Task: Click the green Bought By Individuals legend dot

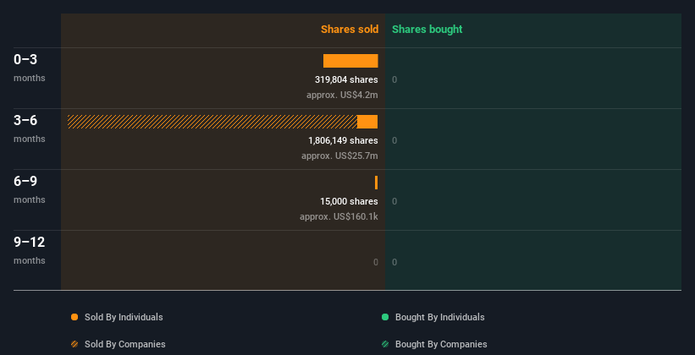Action: [x=385, y=317]
